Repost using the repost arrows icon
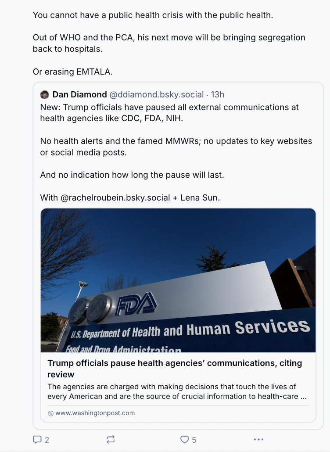This screenshot has width=330, height=452. point(111,439)
